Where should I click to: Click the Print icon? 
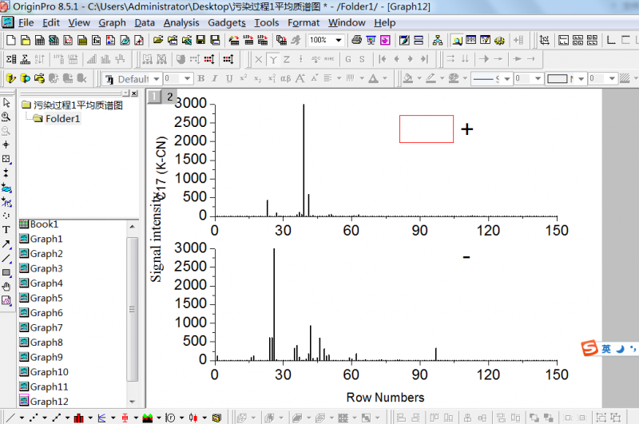pyautogui.click(x=356, y=40)
